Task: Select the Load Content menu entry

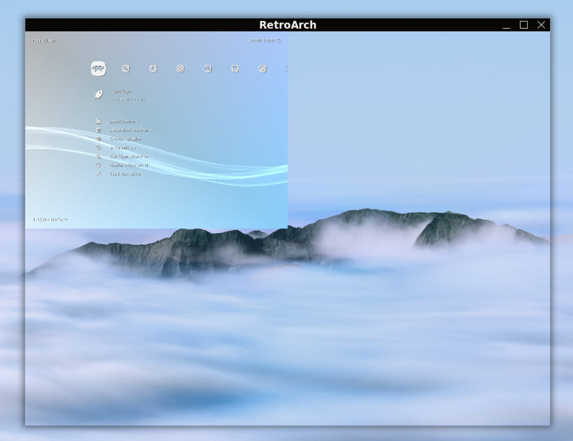Action: (124, 121)
